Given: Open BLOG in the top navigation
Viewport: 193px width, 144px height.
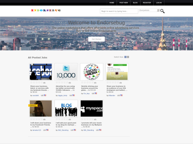Looking at the screenshot, I should pos(135,3).
